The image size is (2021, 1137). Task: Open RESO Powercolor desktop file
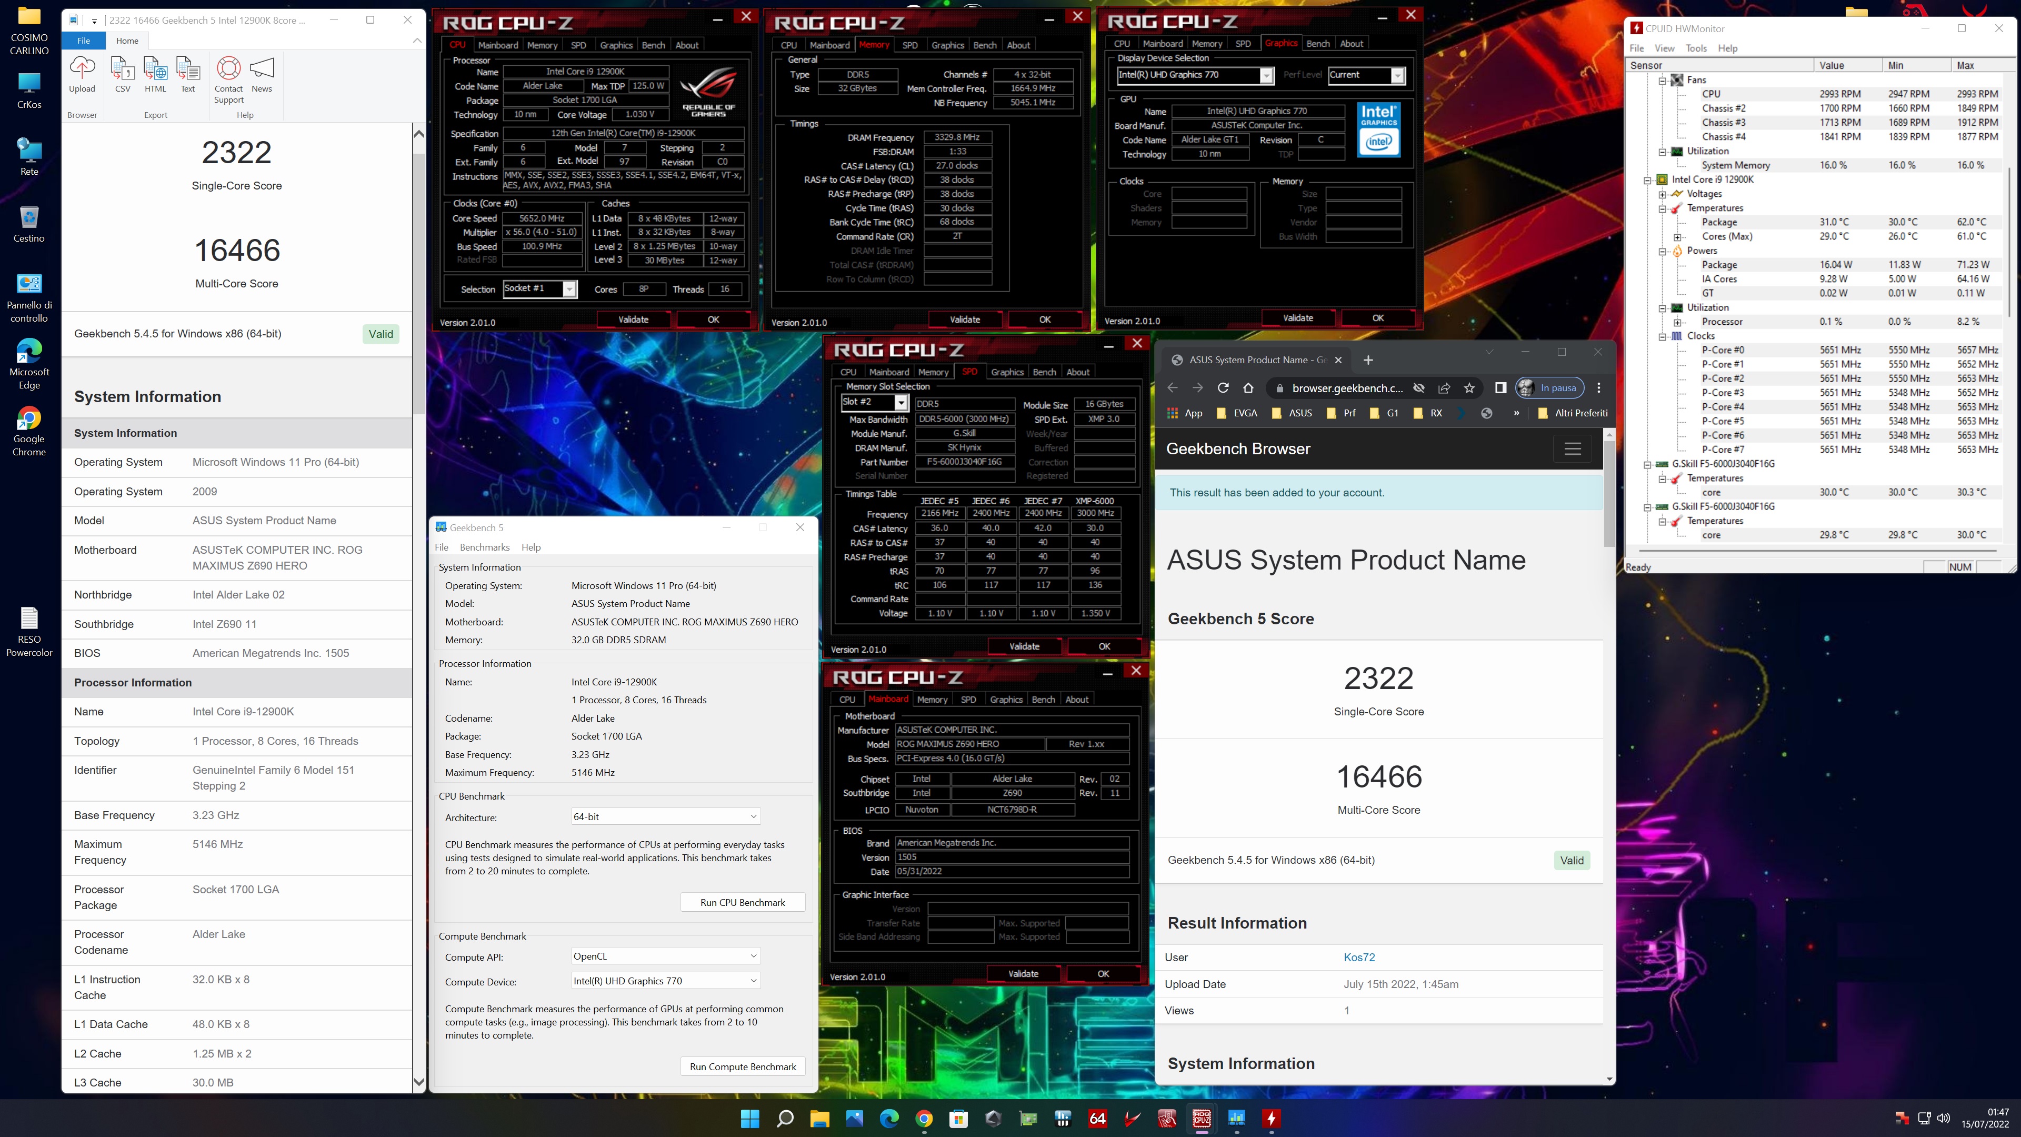tap(29, 631)
